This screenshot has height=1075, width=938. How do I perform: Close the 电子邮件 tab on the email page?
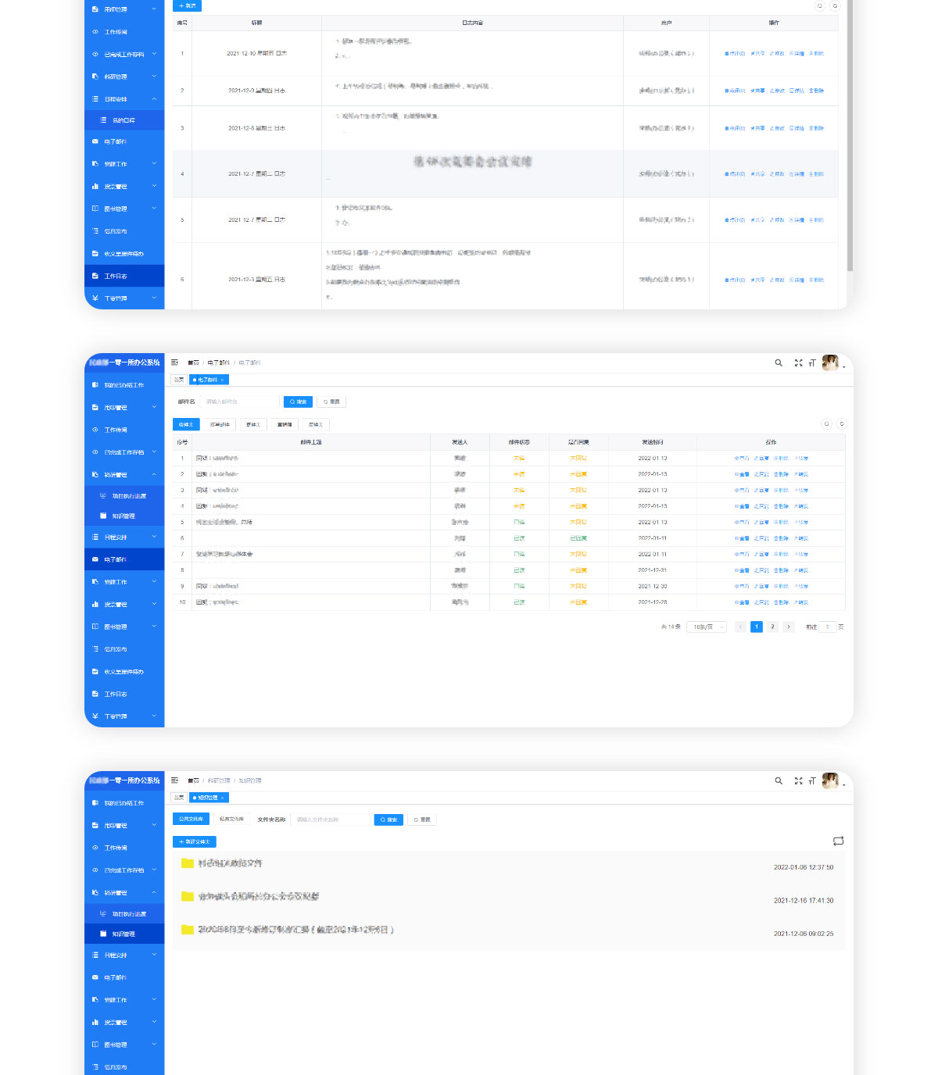coord(223,380)
